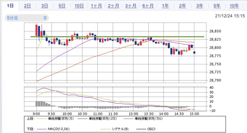
Task: Open the 3日 chart range
Action: click(45, 6)
